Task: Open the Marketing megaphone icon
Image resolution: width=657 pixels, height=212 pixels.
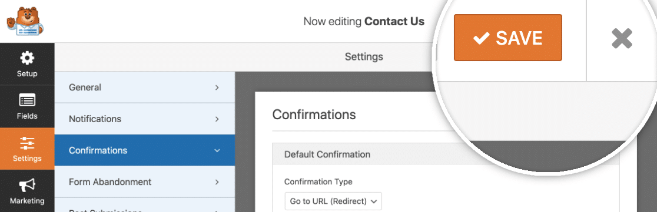Action: (27, 185)
